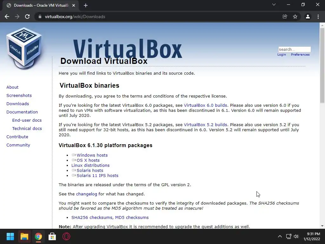Show hidden system tray icons
The height and width of the screenshot is (244, 325).
[280, 236]
